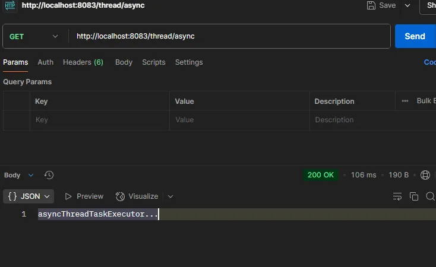This screenshot has width=436, height=267.
Task: Click the line number 1 in response
Action: (x=24, y=214)
